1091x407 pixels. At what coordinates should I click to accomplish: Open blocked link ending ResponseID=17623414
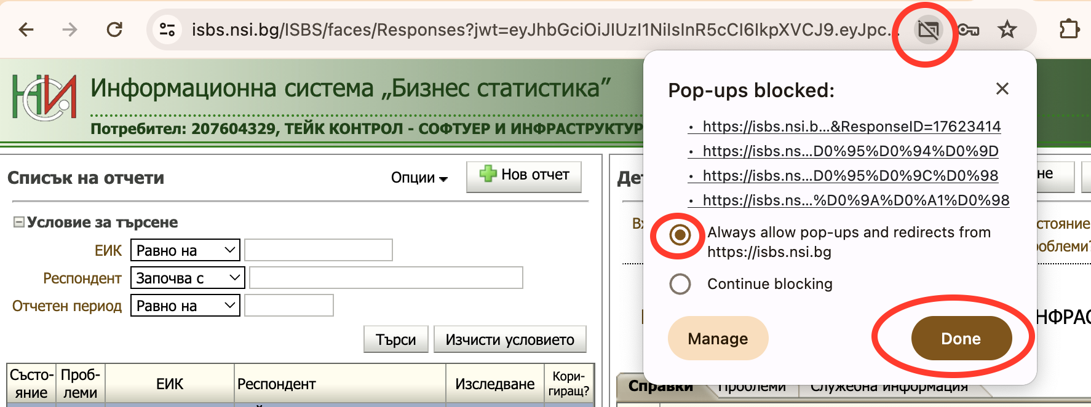(x=852, y=127)
